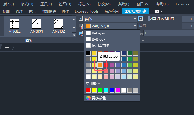Switch to the 管理 ribbon tab
This screenshot has width=194, height=115.
click(x=19, y=11)
